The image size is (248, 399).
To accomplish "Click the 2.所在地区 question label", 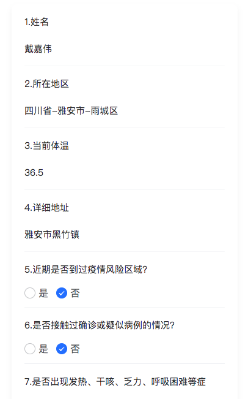I will point(46,84).
